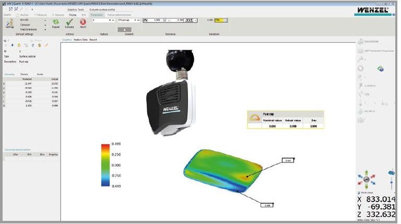Select the Parameters ribbon tab
The width and height of the screenshot is (401, 224).
[97, 15]
